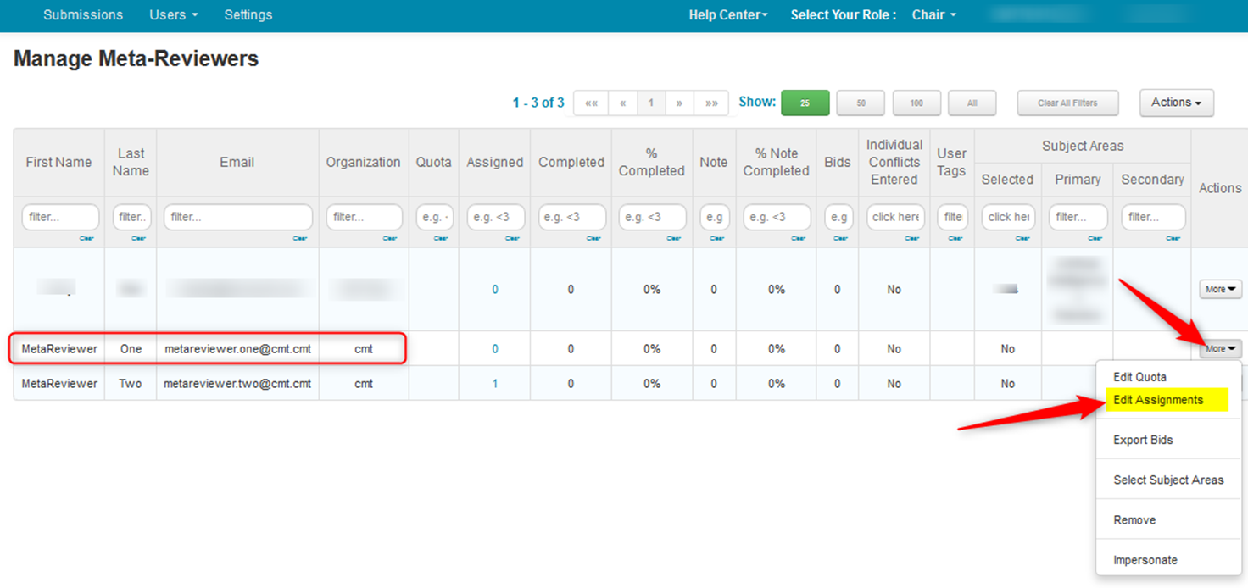1248x588 pixels.
Task: Show 25 entries per page
Action: pyautogui.click(x=805, y=103)
